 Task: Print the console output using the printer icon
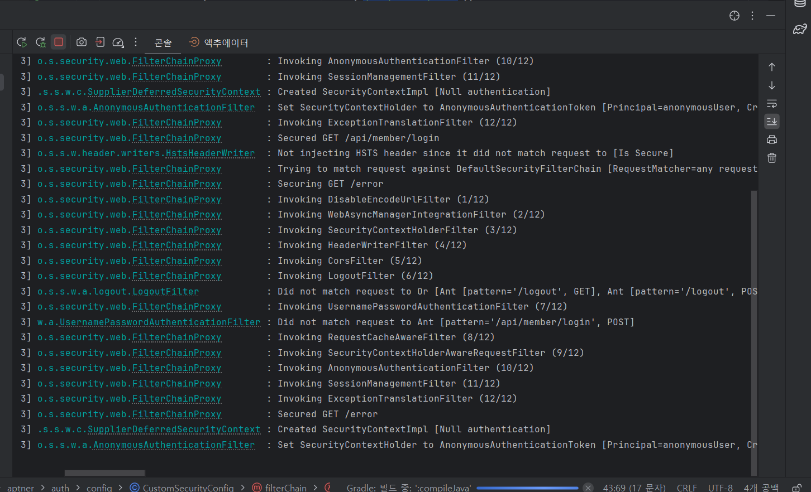point(772,139)
